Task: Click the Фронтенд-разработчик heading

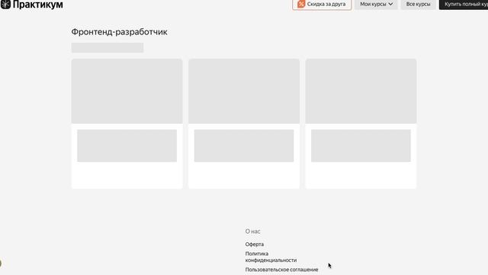Action: click(119, 32)
